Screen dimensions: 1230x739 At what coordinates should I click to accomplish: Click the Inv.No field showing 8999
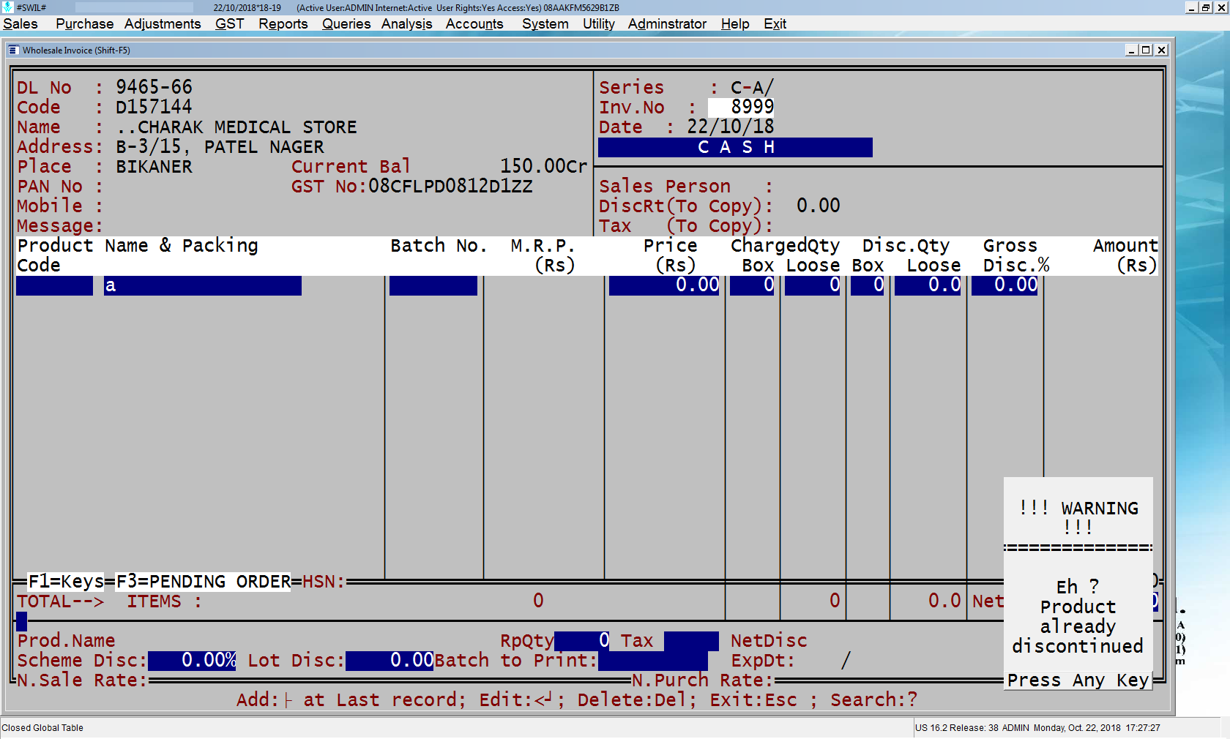(x=741, y=107)
